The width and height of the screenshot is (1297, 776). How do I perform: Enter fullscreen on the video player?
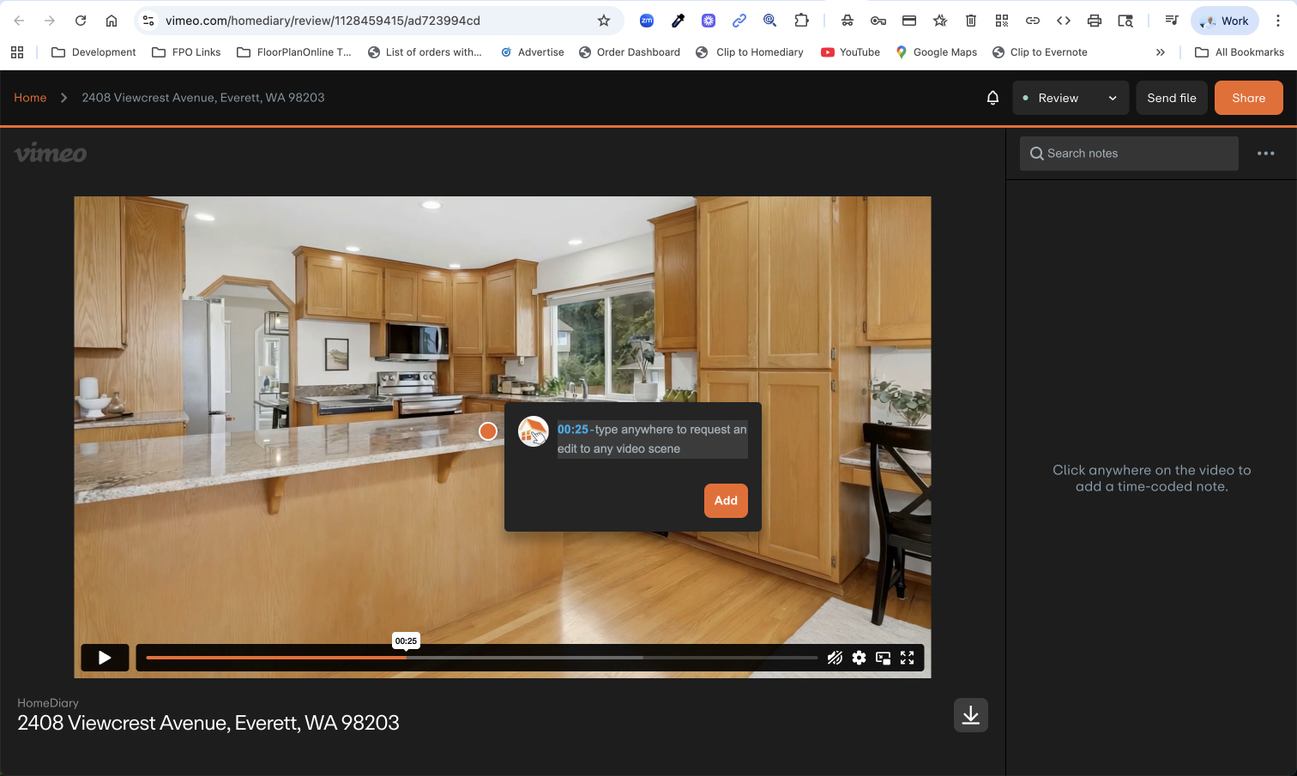coord(907,658)
